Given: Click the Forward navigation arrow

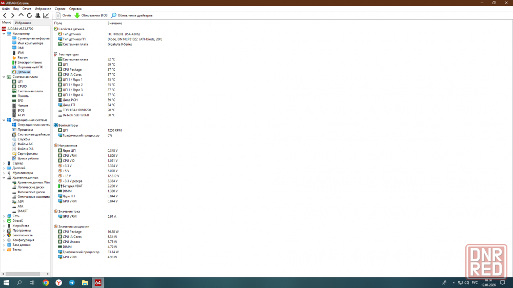Looking at the screenshot, I should (13, 15).
